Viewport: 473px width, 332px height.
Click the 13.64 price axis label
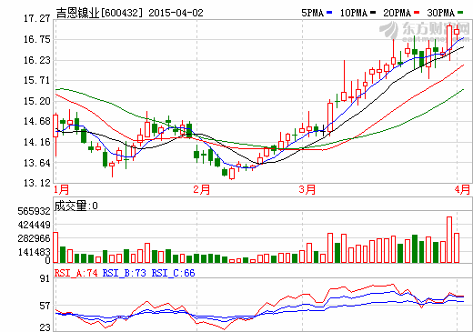37,163
